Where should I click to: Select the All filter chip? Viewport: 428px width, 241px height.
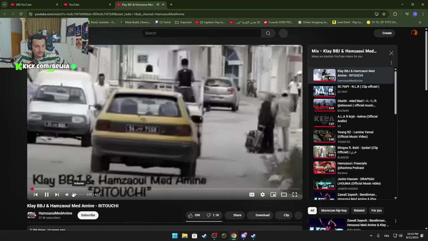coord(312,211)
